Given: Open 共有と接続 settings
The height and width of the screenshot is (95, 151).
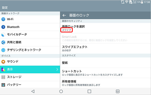Looking at the screenshot, I should 30,42.
